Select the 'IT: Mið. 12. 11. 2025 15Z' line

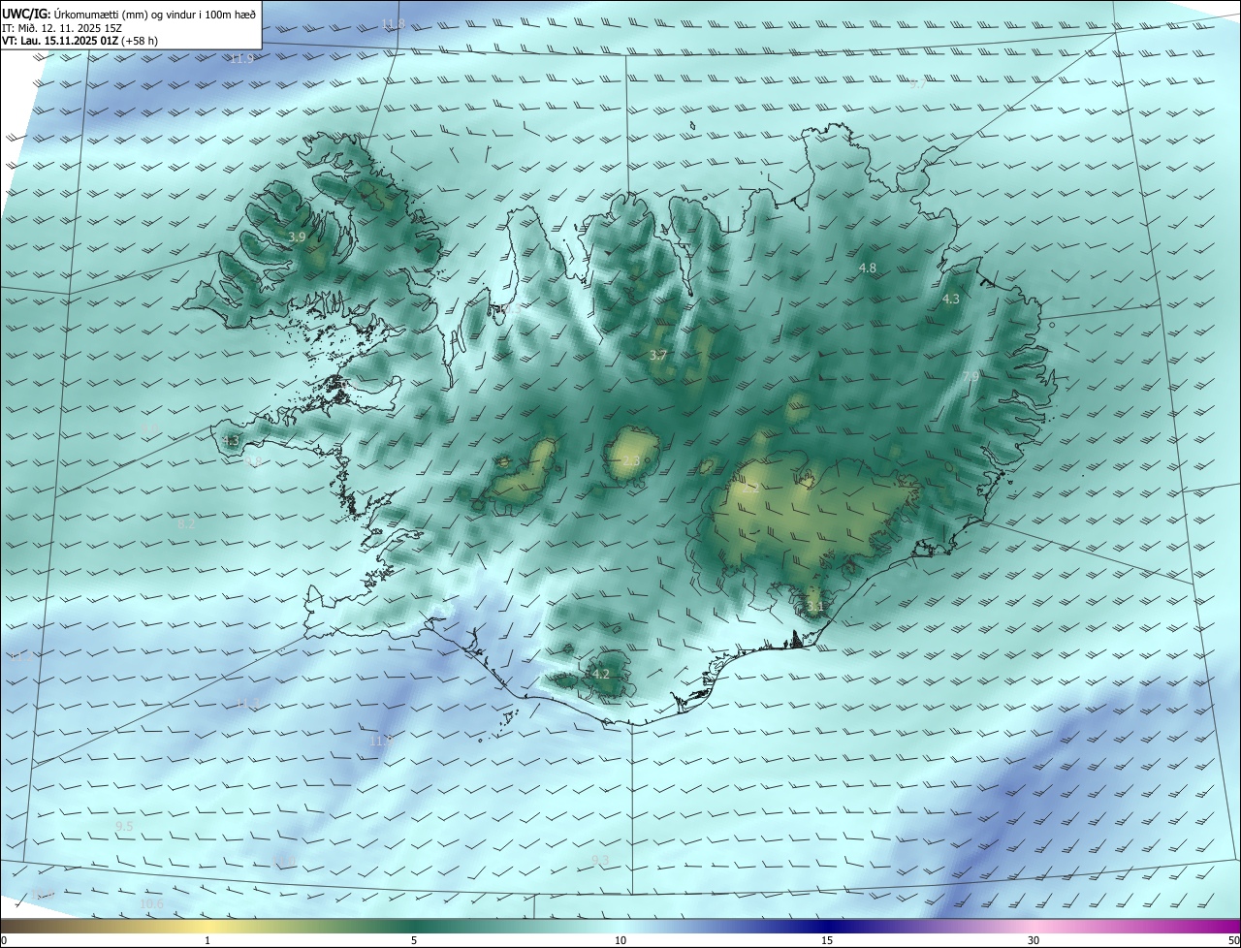62,28
